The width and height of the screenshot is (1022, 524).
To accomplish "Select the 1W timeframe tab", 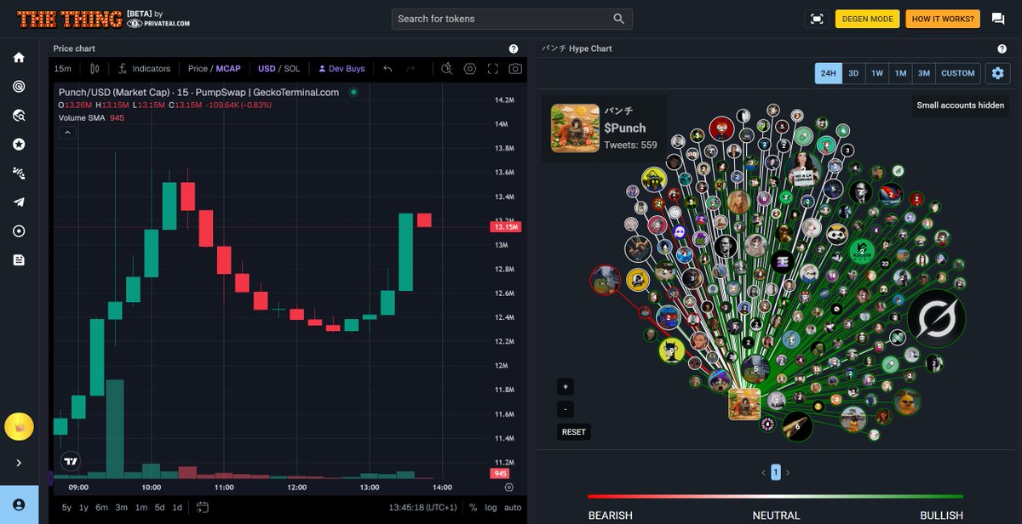I will pos(877,73).
